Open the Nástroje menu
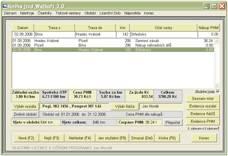228x156 pixels. click(x=27, y=13)
